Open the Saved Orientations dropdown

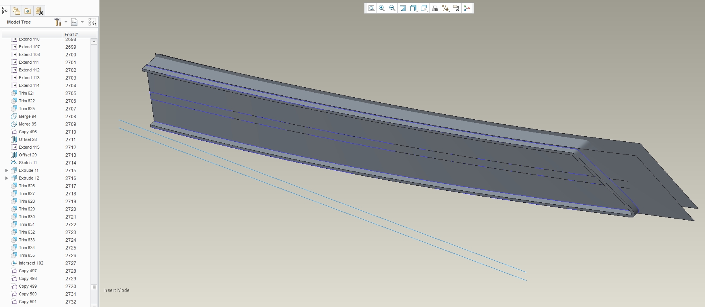tap(424, 8)
